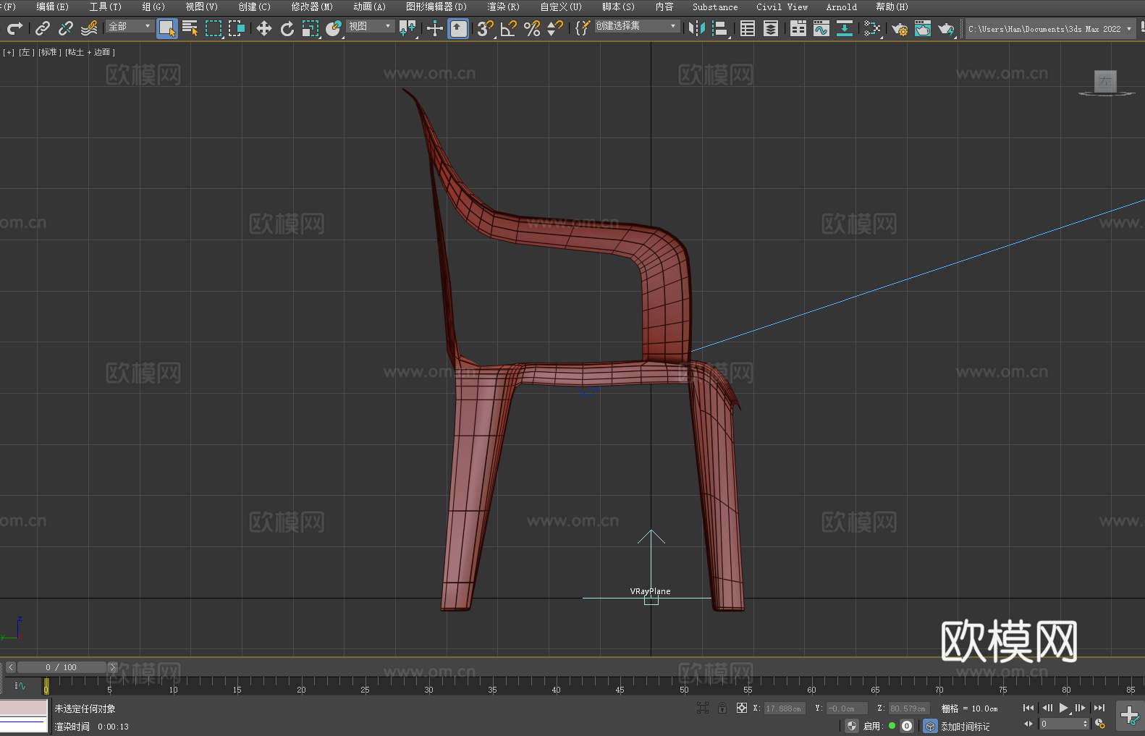Click the Z coordinate input field
The image size is (1145, 736).
coord(909,708)
